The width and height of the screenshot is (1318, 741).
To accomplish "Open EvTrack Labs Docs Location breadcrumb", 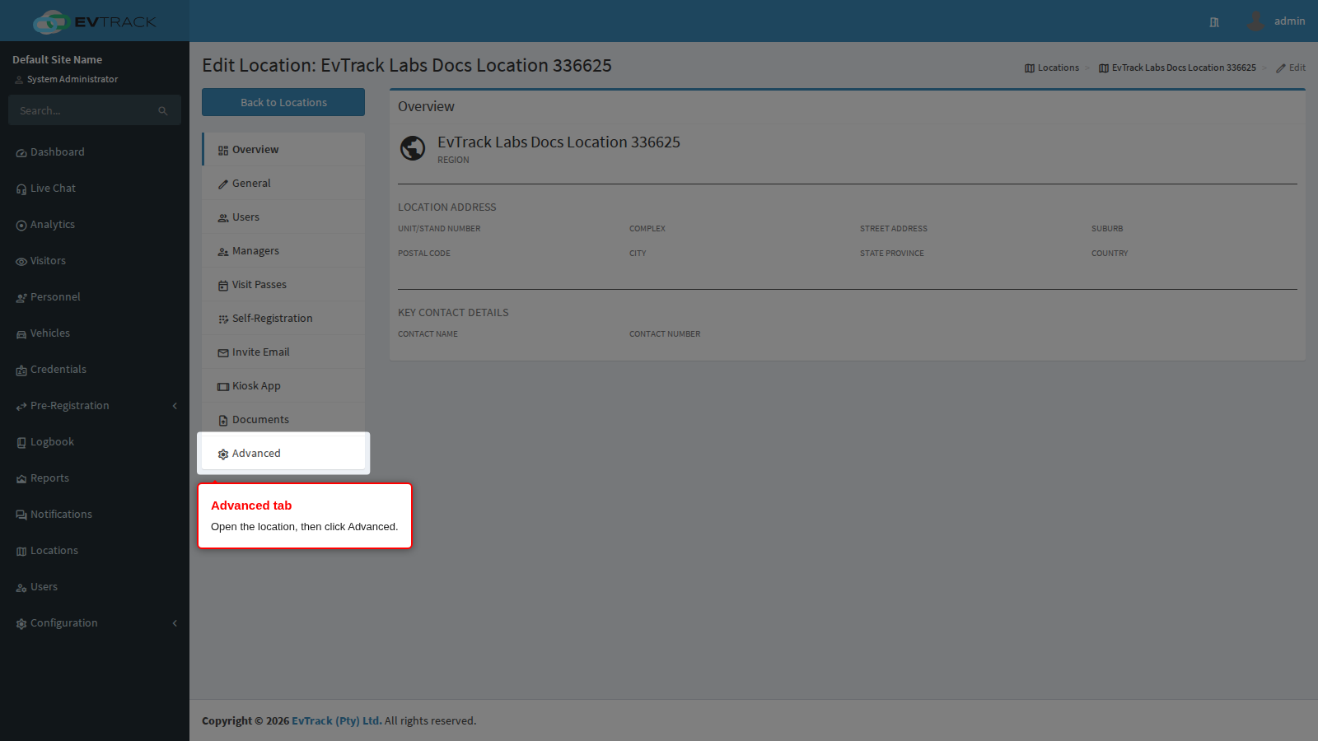I will pyautogui.click(x=1177, y=68).
